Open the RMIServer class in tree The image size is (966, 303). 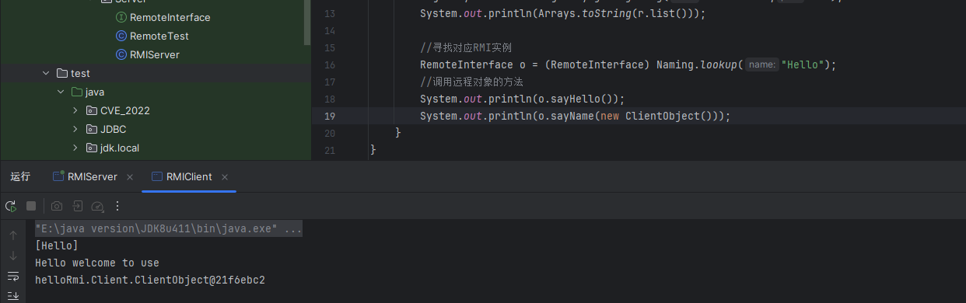(x=155, y=54)
